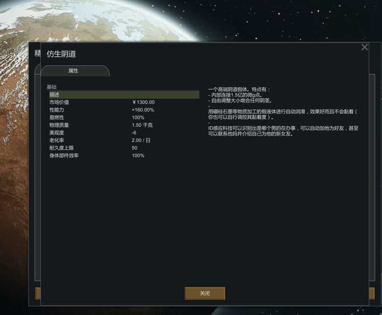Select the 易燃性 stat row
Viewport: 382px width, 315px height.
123,117
